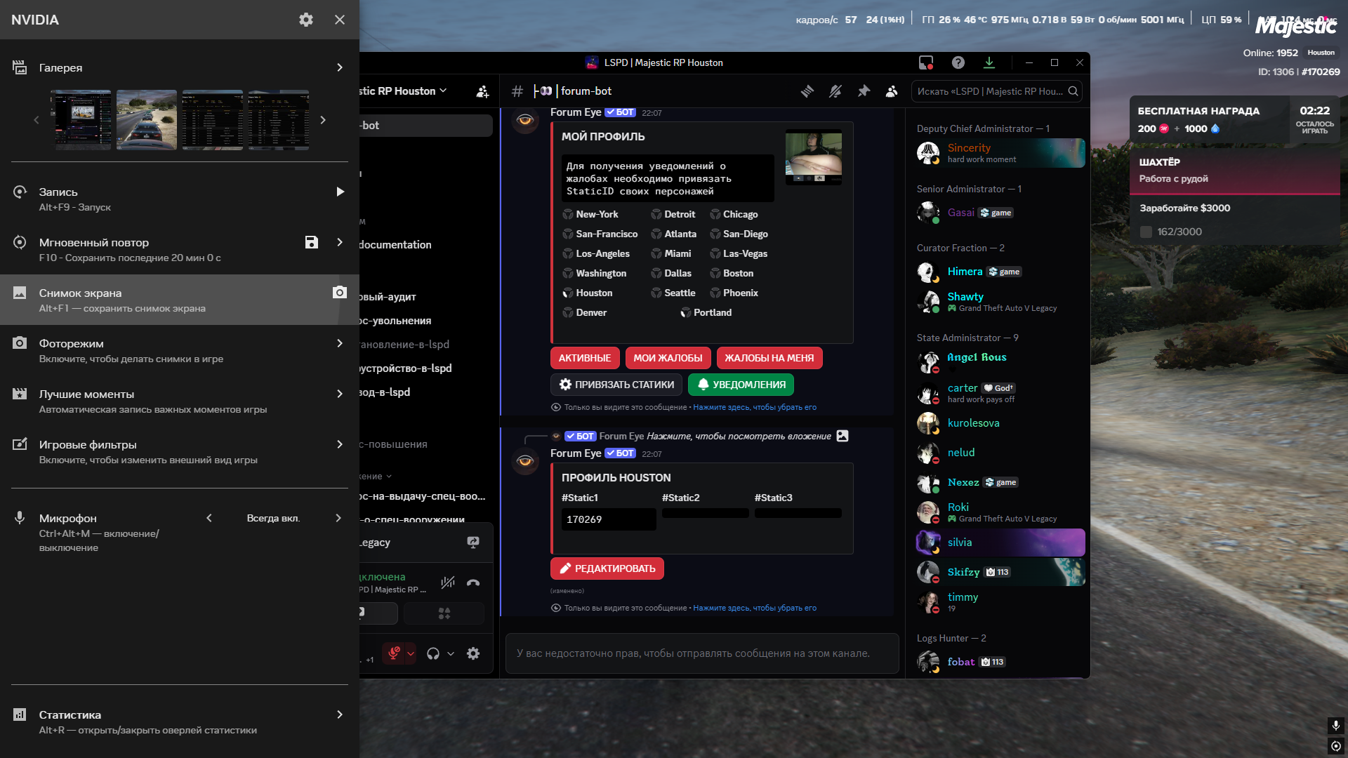Open Discord user settings gear
The width and height of the screenshot is (1348, 758).
point(473,653)
